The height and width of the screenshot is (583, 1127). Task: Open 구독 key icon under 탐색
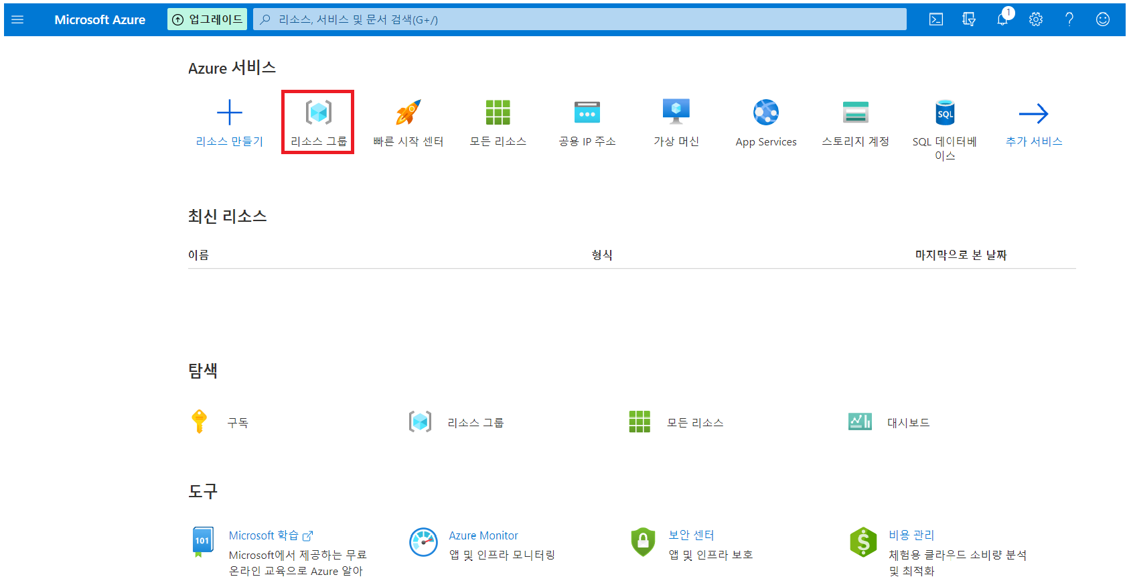(x=199, y=422)
